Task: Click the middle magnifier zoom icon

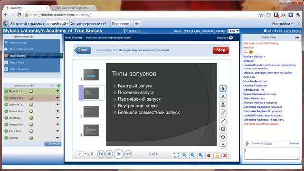Action: coord(192,155)
